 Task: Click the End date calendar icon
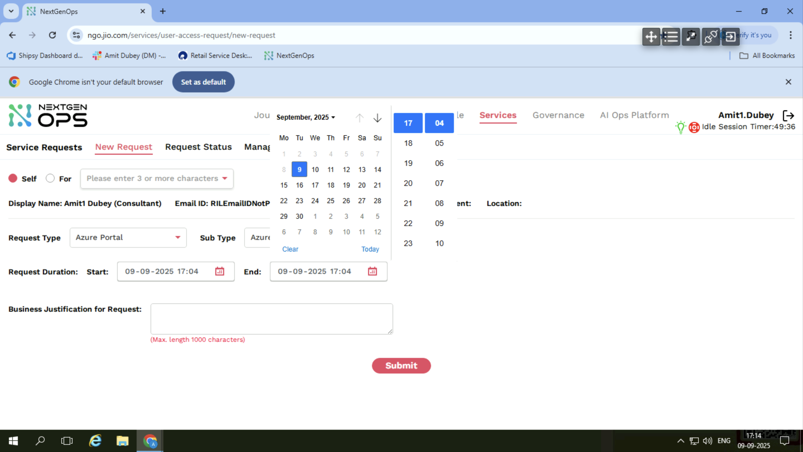[x=372, y=271]
